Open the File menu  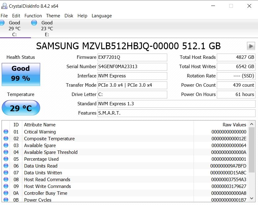point(4,16)
